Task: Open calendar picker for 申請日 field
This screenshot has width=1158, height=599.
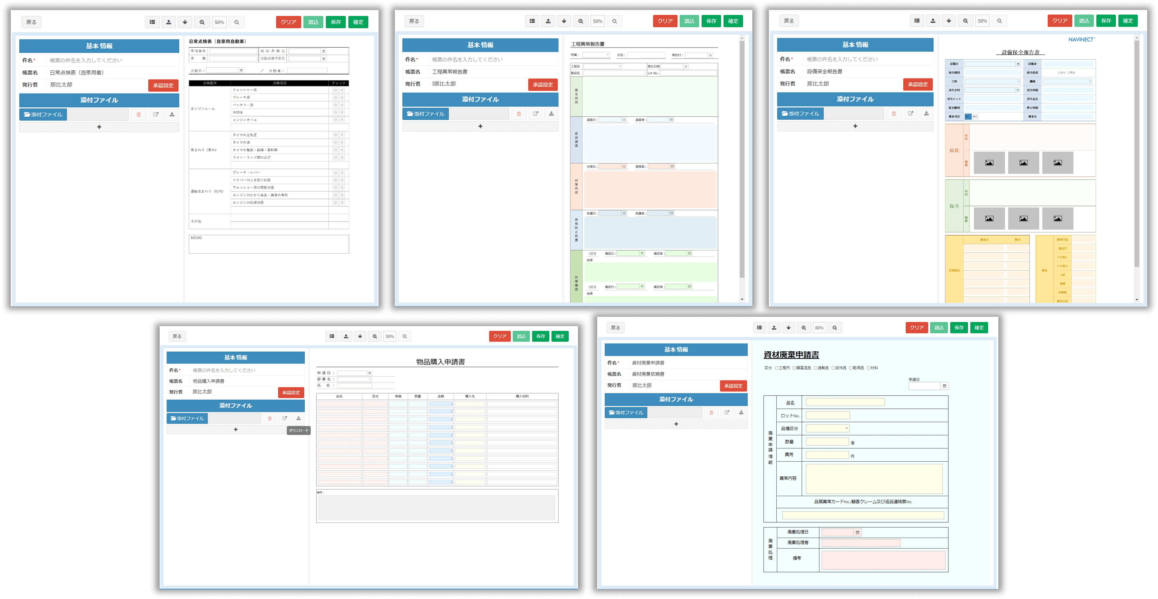Action: click(945, 386)
